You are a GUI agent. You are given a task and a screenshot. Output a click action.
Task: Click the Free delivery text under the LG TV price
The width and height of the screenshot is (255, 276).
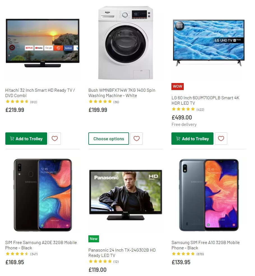[x=184, y=124]
